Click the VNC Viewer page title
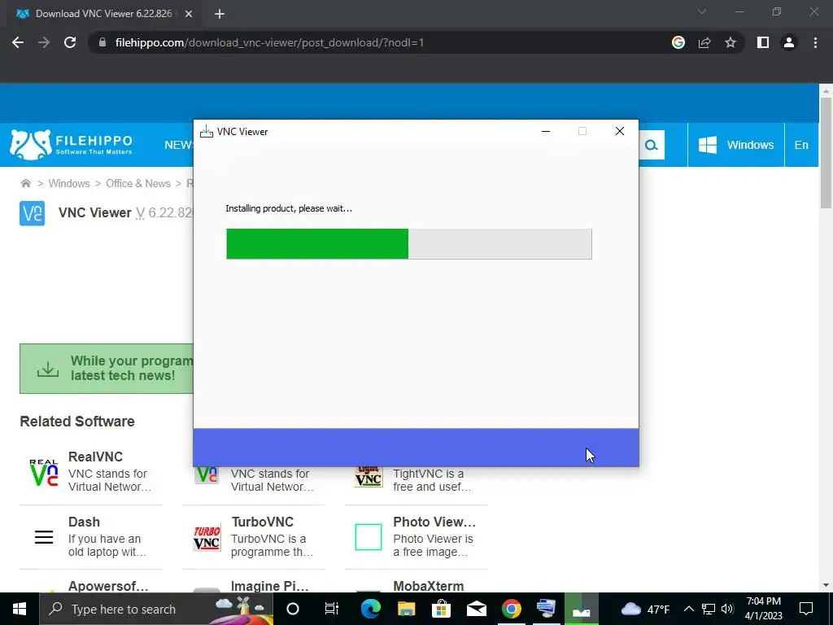The height and width of the screenshot is (625, 833). pyautogui.click(x=94, y=212)
